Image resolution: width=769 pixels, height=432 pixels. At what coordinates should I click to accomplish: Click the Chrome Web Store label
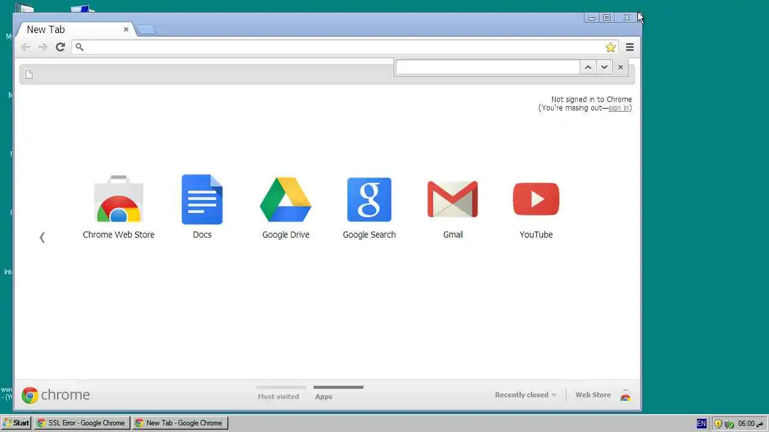(x=118, y=235)
